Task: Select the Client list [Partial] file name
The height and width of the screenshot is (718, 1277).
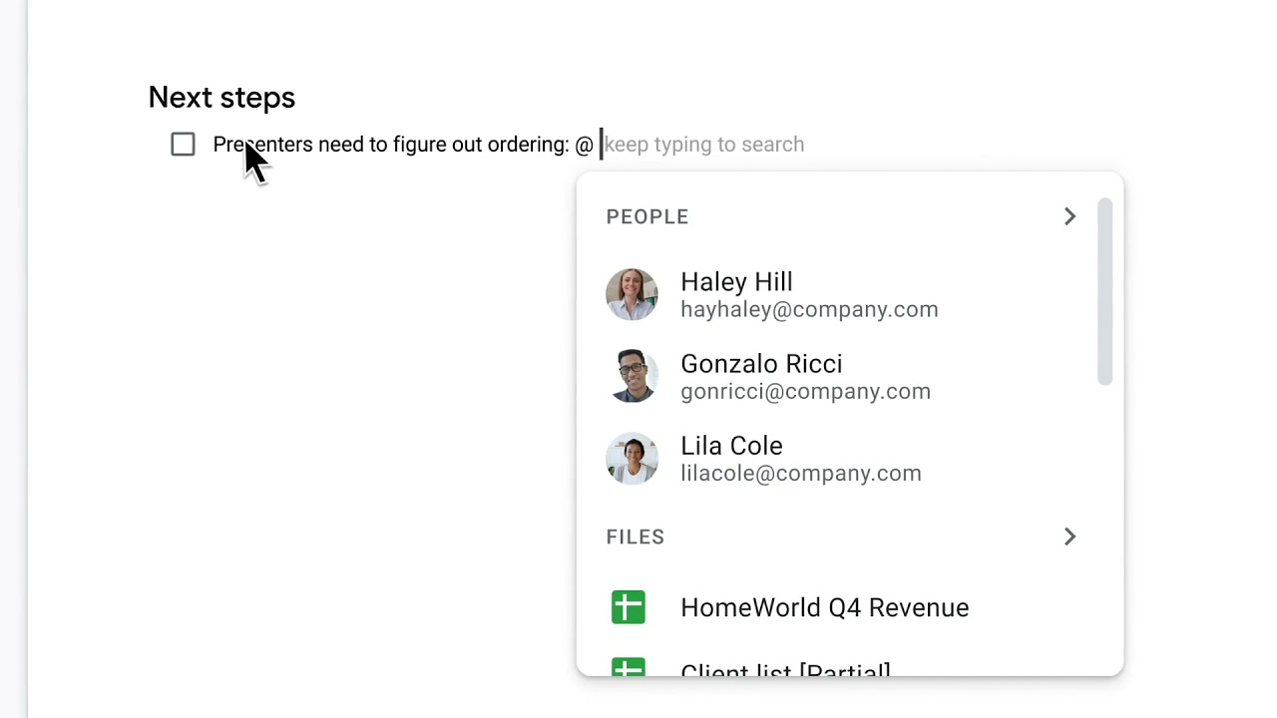Action: tap(785, 670)
